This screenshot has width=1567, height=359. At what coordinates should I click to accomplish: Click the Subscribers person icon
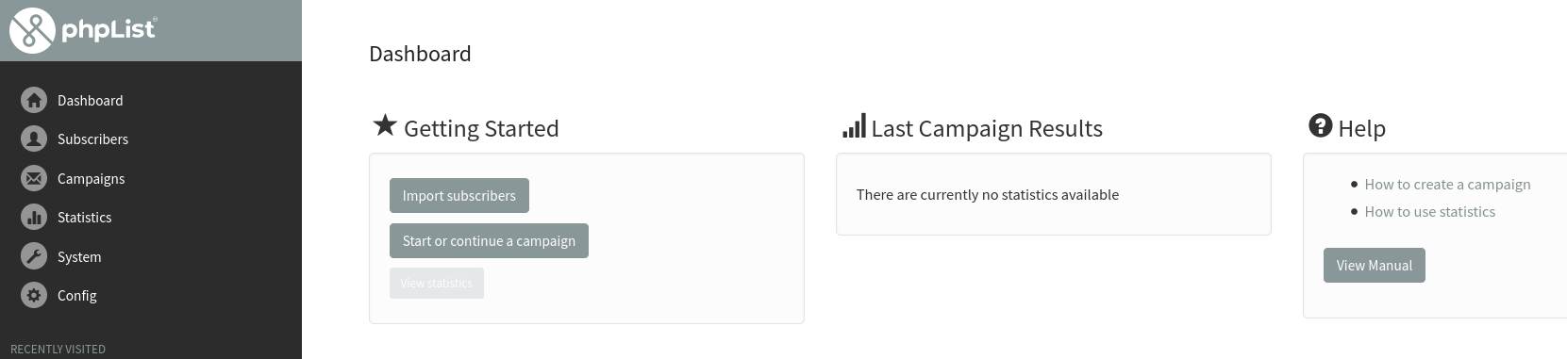34,139
